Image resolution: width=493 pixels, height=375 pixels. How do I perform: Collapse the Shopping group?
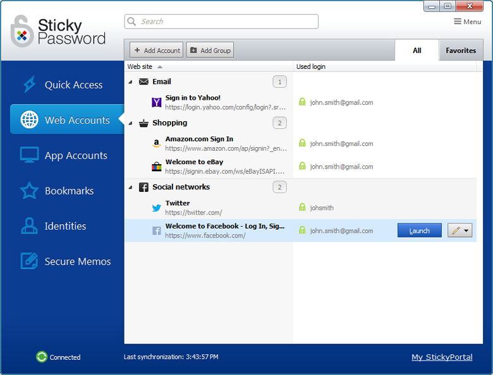(x=131, y=123)
